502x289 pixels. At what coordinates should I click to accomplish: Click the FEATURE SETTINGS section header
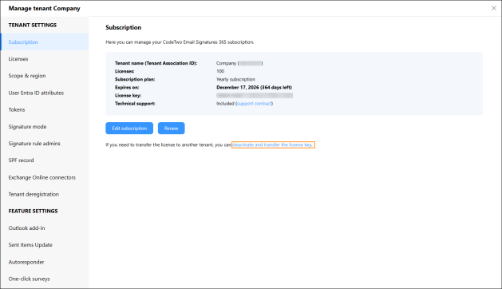coord(33,211)
